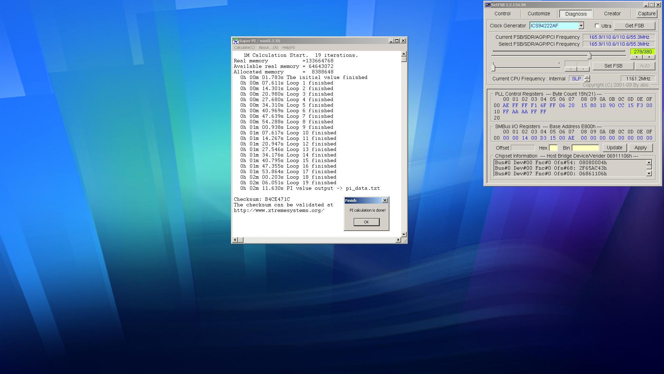
Task: Click the lower fine-tune slider thumb
Action: pos(494,67)
